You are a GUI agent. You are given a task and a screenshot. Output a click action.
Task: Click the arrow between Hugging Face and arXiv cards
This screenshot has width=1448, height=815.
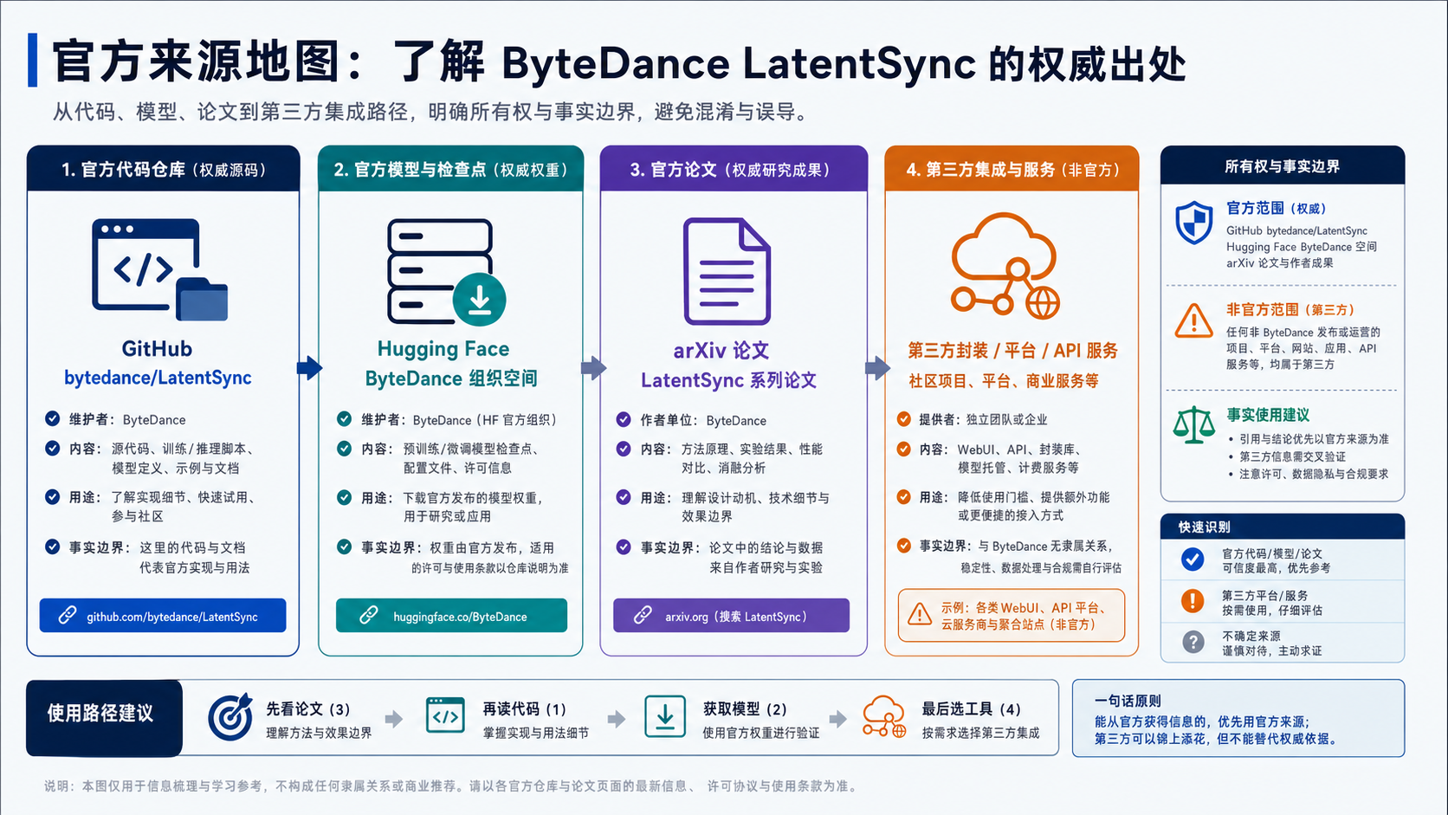pos(593,367)
